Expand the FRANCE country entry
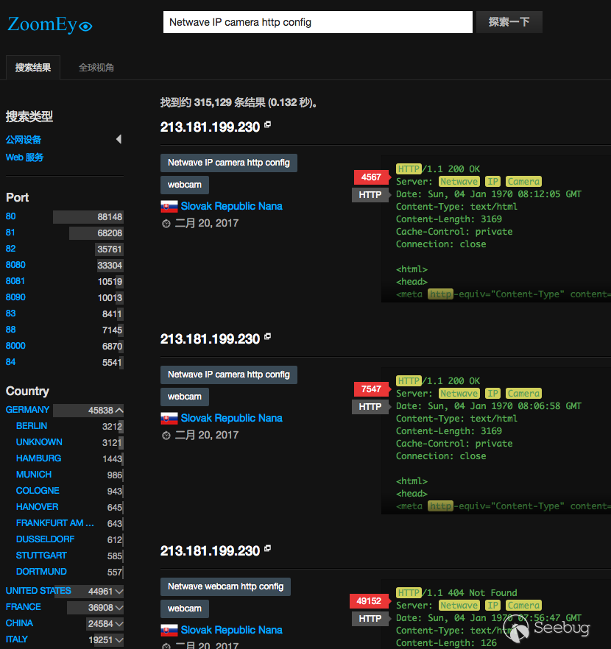Image resolution: width=611 pixels, height=649 pixels. (x=119, y=607)
